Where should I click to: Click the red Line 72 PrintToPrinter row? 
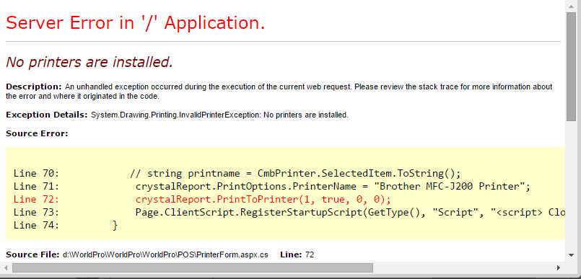[202, 200]
